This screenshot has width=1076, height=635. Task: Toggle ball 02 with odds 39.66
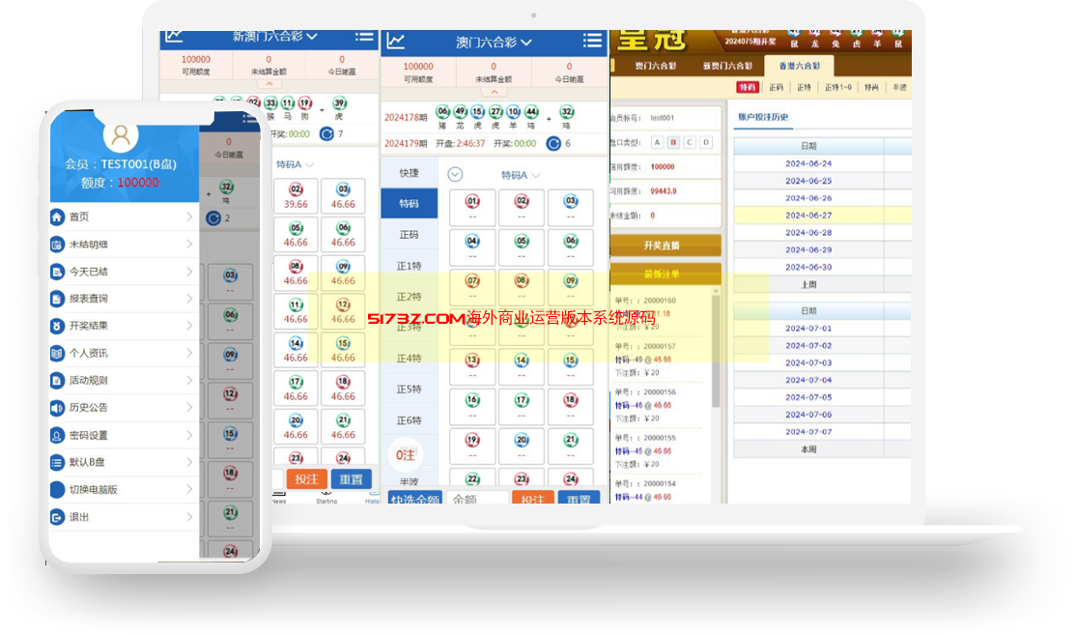[x=296, y=195]
